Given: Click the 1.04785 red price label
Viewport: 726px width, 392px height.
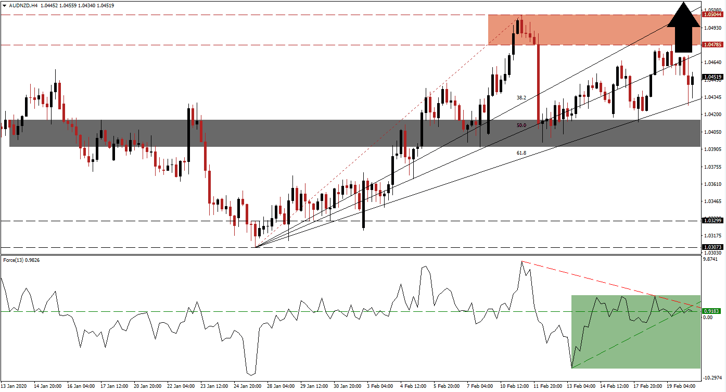Looking at the screenshot, I should click(x=714, y=45).
